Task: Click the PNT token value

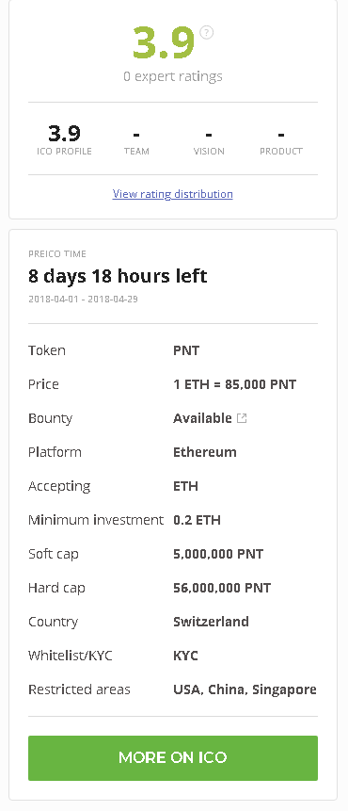Action: pos(186,350)
